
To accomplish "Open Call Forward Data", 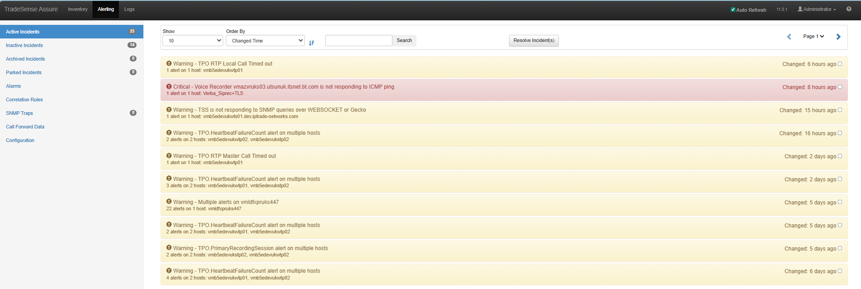I will (x=25, y=127).
